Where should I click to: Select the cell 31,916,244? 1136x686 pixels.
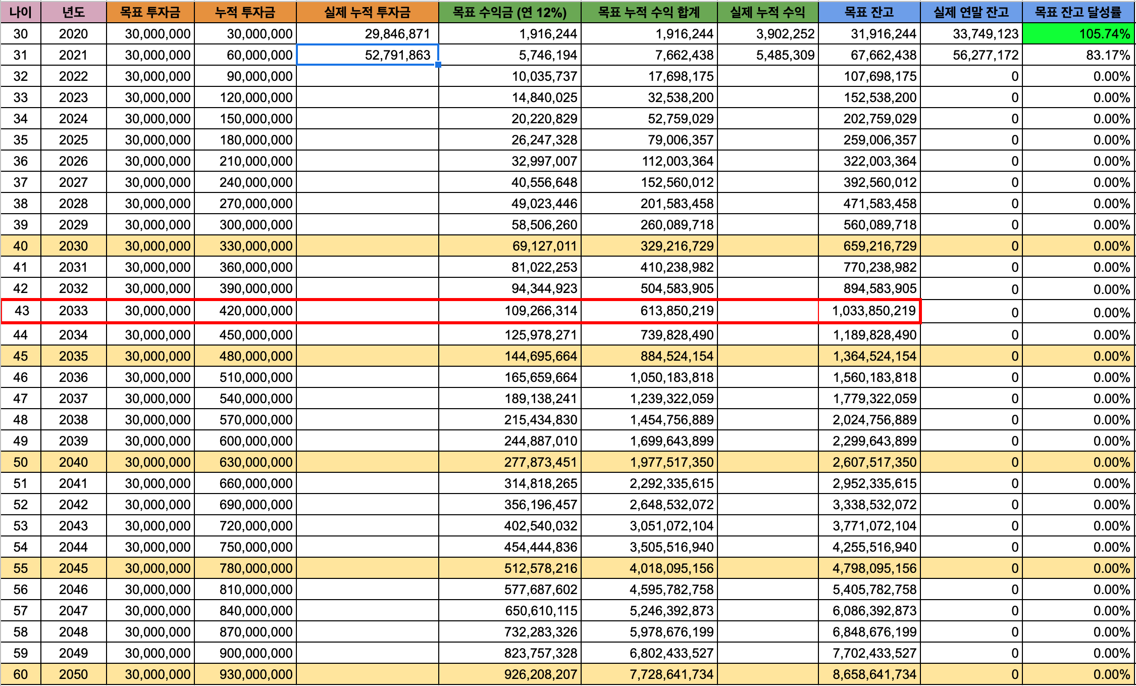click(869, 34)
